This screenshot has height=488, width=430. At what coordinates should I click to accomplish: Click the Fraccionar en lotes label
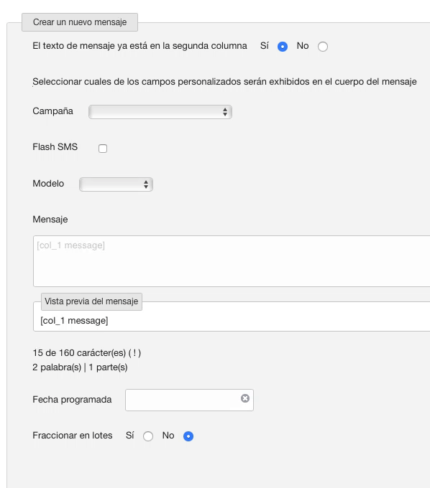[x=73, y=436]
